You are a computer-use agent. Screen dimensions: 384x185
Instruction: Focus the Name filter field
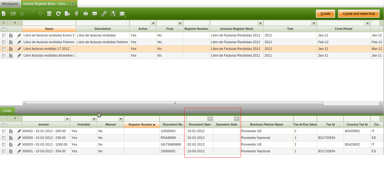(x=49, y=23)
